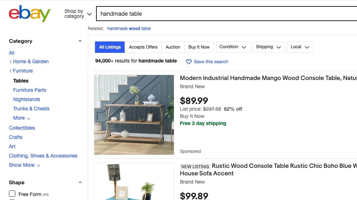This screenshot has width=357, height=200.
Task: Click the Sponsored label
Action: pos(190,151)
